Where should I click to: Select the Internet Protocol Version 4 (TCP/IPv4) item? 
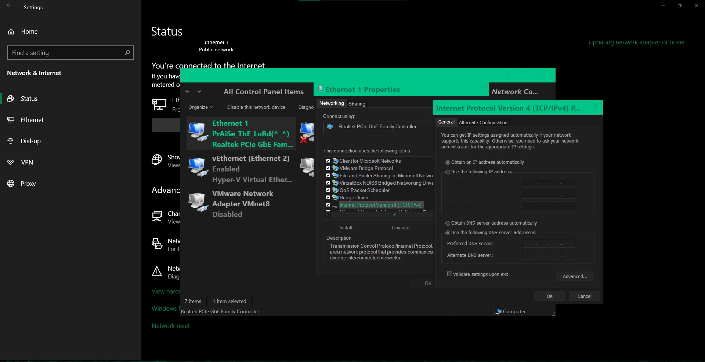point(380,205)
